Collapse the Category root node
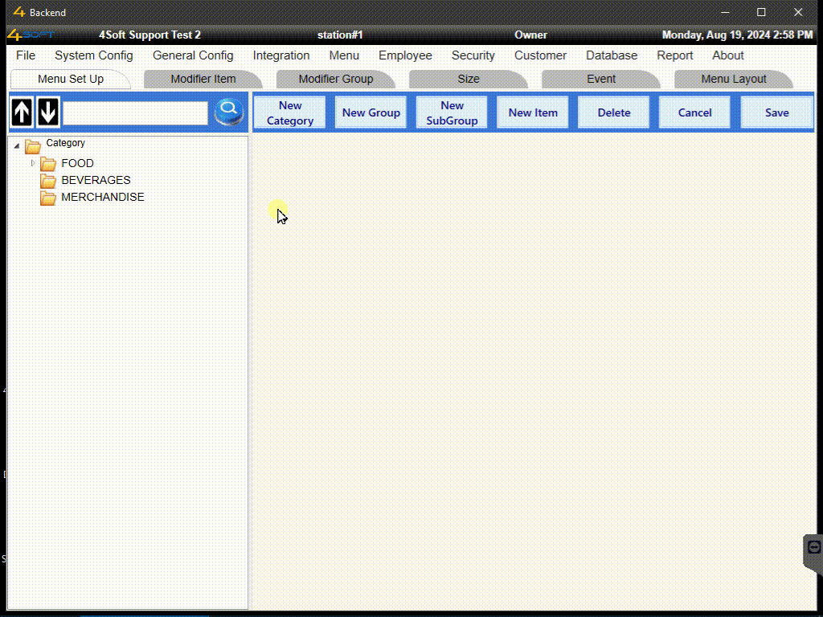The image size is (823, 617). coord(17,146)
